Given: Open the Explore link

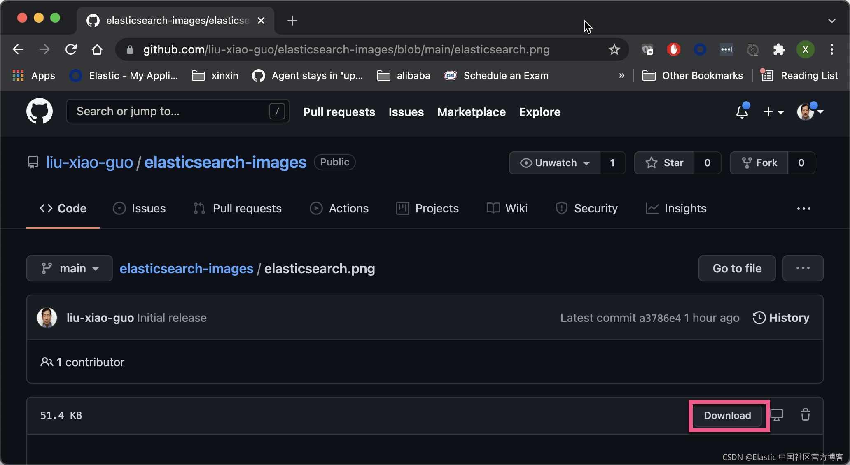Looking at the screenshot, I should (539, 112).
